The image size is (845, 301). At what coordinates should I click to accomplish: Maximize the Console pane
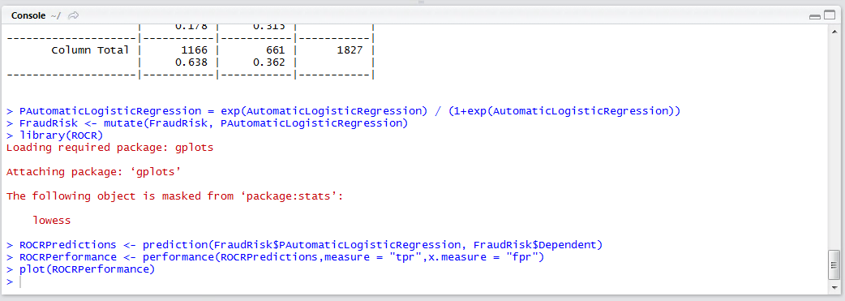(x=829, y=16)
